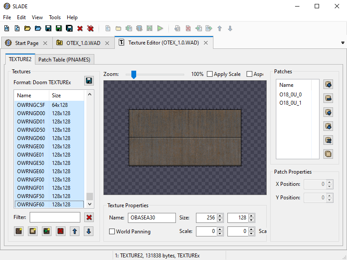The image size is (347, 260).
Task: Toggle the World Panning checkbox
Action: coord(112,232)
